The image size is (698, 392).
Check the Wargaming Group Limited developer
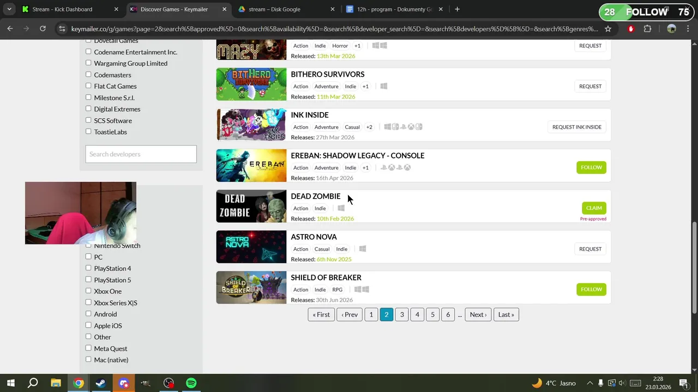[x=88, y=63]
